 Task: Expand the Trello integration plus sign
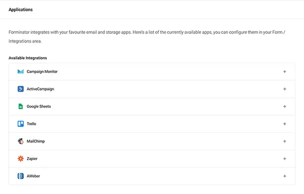tap(285, 124)
